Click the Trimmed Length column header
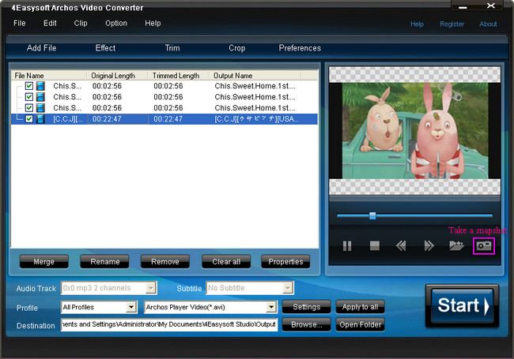This screenshot has height=359, width=514. (179, 76)
